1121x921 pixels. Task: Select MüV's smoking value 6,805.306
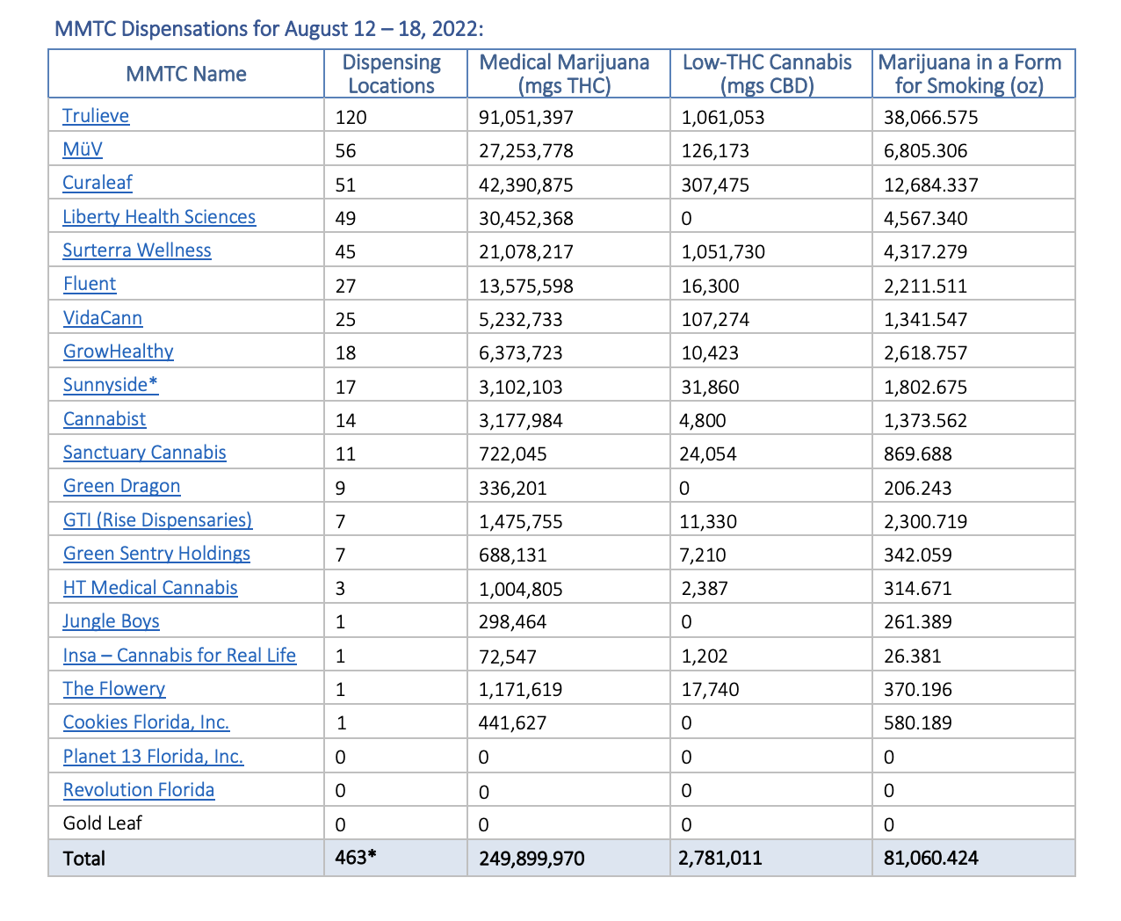click(926, 151)
